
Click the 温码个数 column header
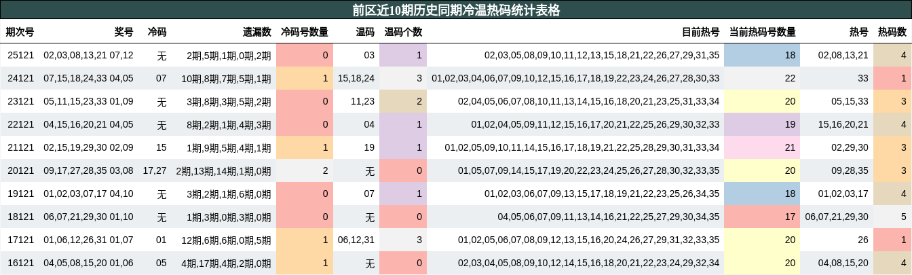tap(404, 32)
